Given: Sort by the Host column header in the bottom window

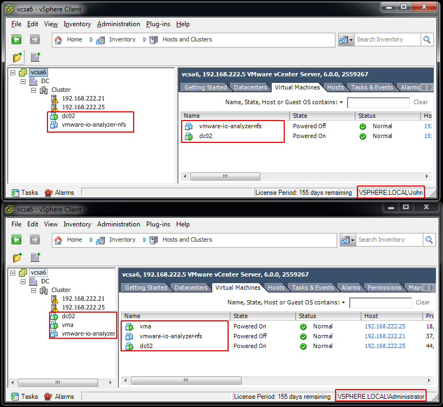Looking at the screenshot, I should tap(392, 316).
